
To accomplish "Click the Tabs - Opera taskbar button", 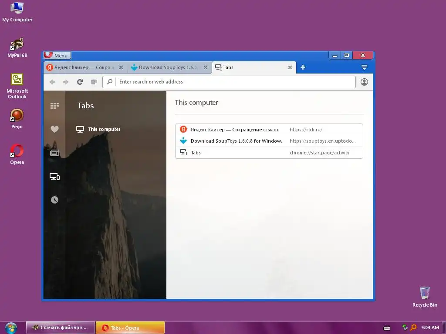I will 130,327.
